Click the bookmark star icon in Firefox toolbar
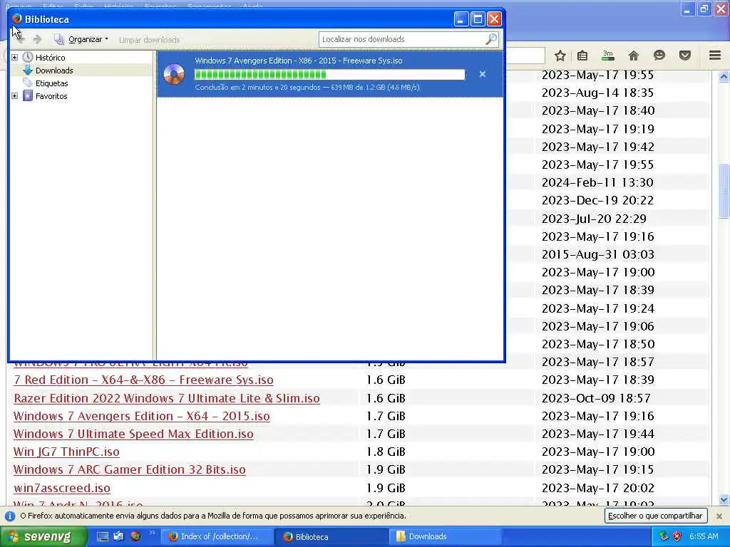The image size is (730, 547). (560, 56)
